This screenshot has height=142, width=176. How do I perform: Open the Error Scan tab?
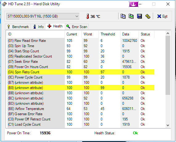77,27
